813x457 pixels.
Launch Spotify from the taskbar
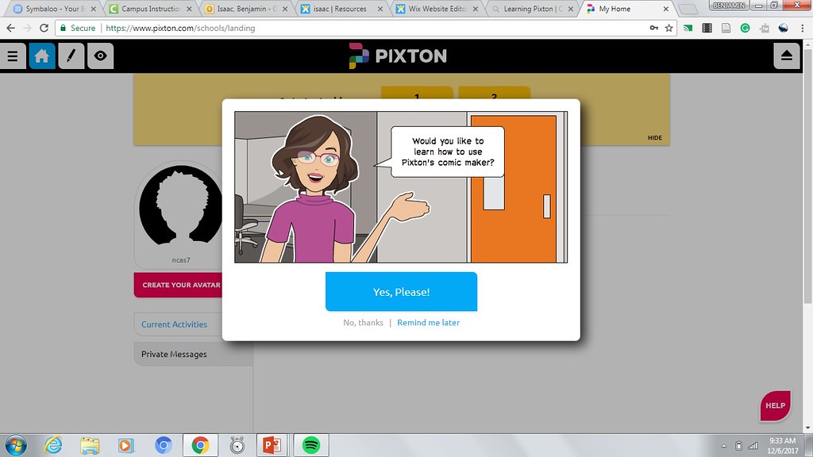pyautogui.click(x=310, y=444)
